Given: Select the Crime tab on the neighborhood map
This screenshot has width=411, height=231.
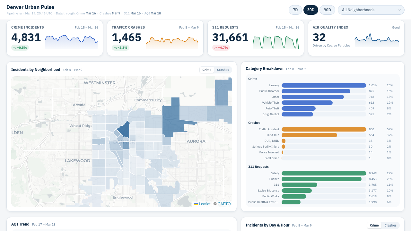Looking at the screenshot, I should [207, 70].
